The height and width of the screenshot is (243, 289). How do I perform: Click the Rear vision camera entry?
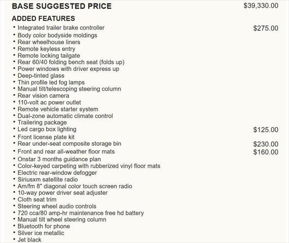click(x=43, y=96)
